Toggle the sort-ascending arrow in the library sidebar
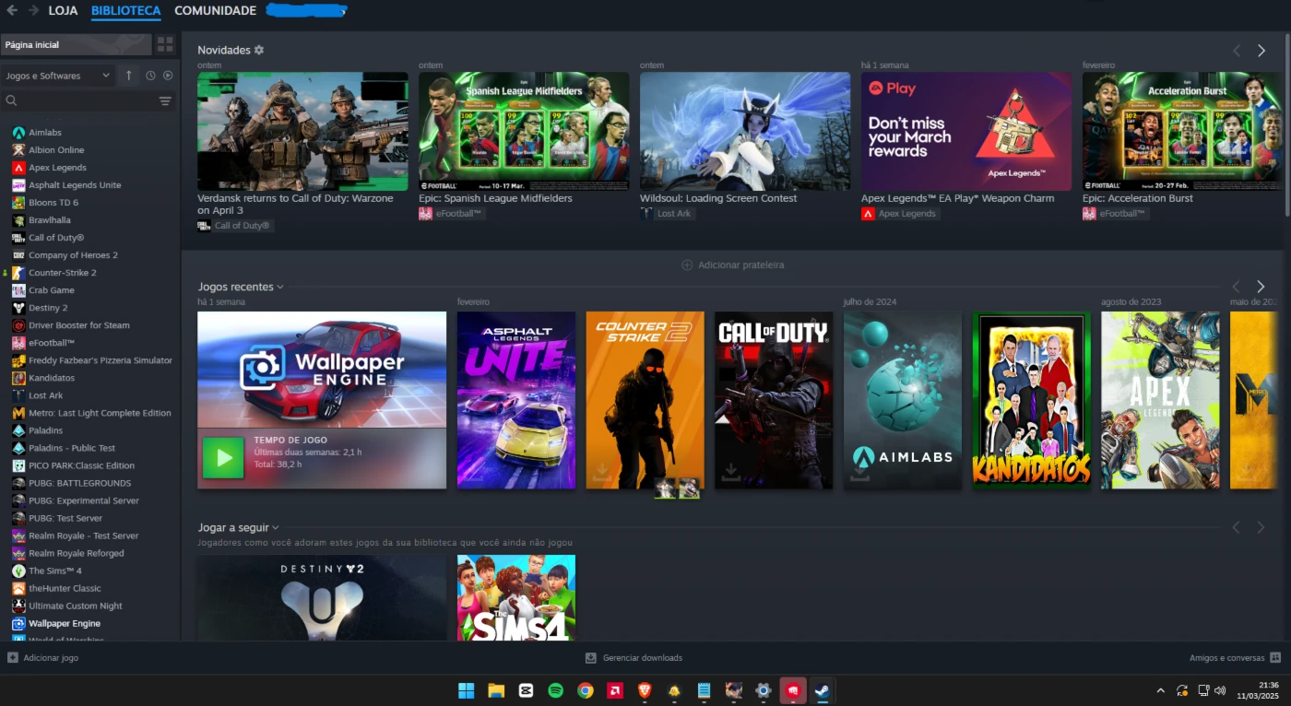Viewport: 1291px width, 706px height. coord(129,76)
